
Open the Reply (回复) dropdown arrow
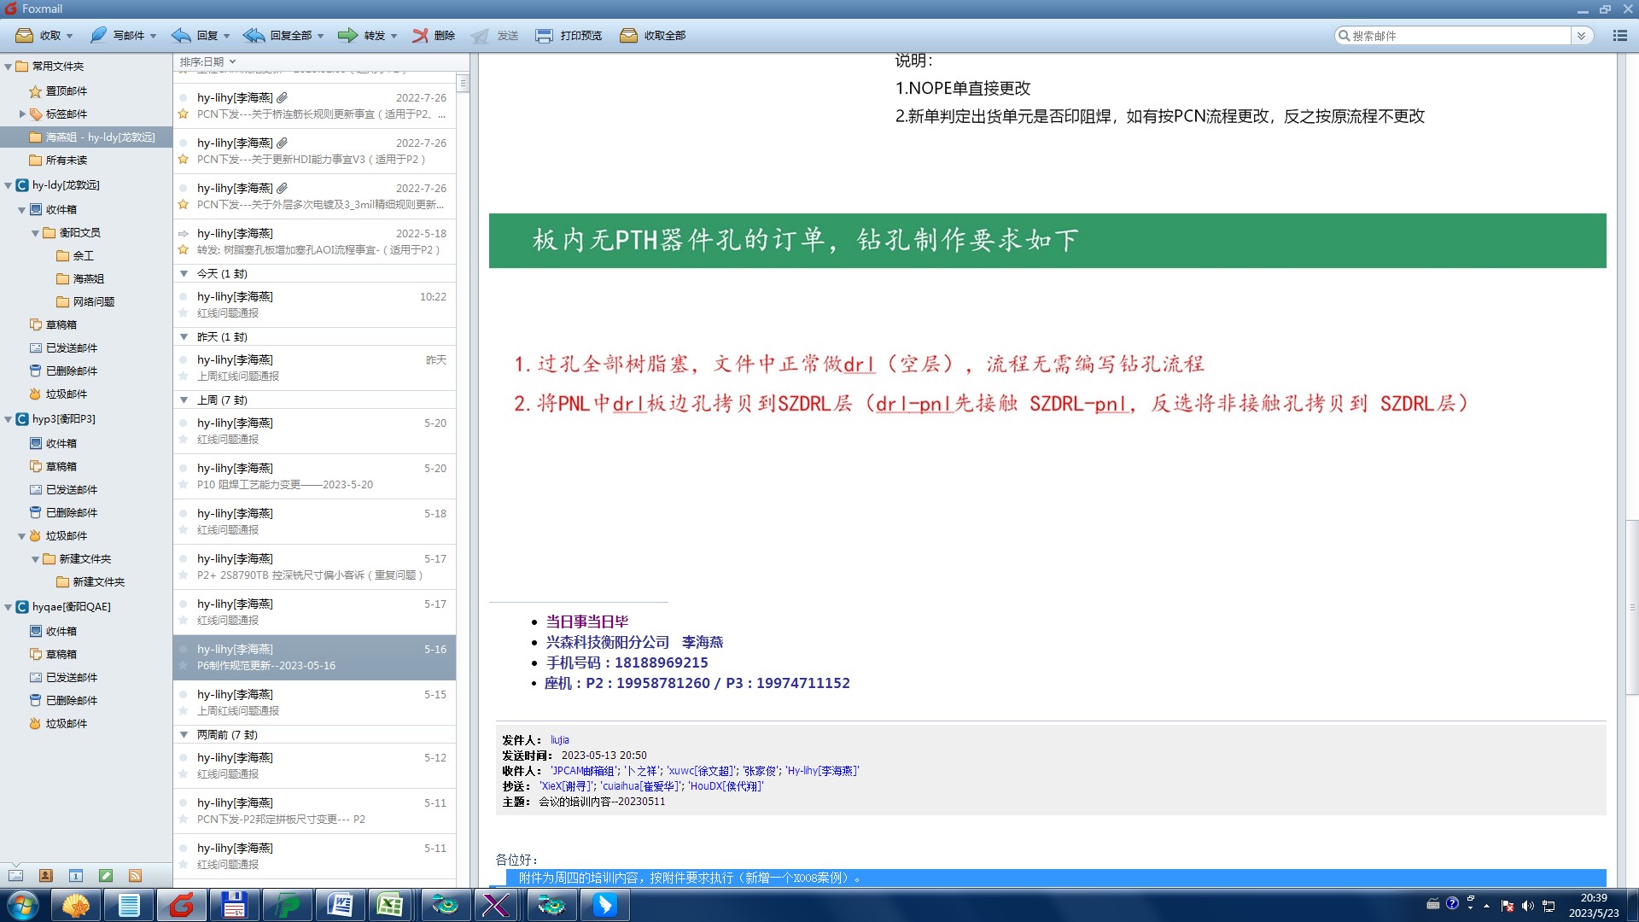point(226,36)
